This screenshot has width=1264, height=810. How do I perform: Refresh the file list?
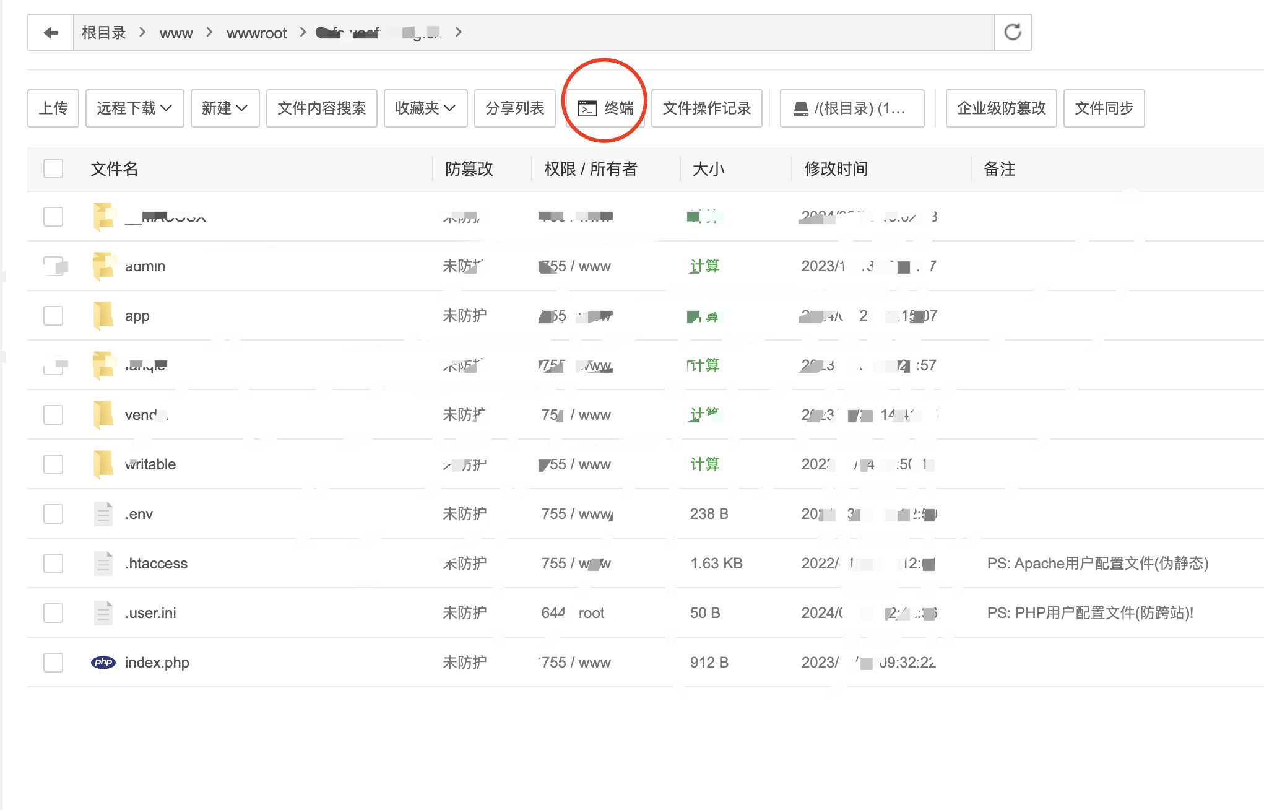point(1013,32)
